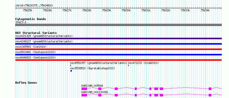Click the red nsv1065543 variant bar

tap(118, 49)
